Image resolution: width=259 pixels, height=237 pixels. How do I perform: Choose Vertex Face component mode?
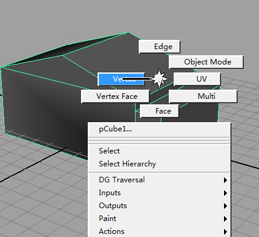click(x=115, y=96)
